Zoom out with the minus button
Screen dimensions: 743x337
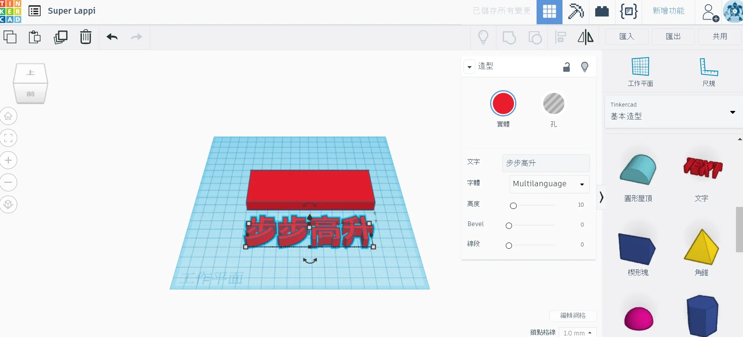[x=8, y=182]
